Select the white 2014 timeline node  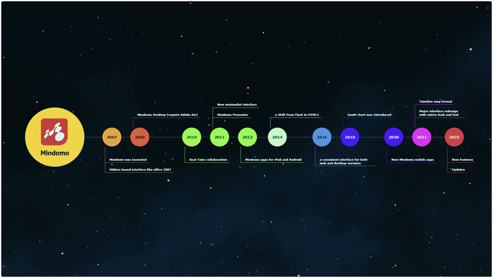pos(277,137)
